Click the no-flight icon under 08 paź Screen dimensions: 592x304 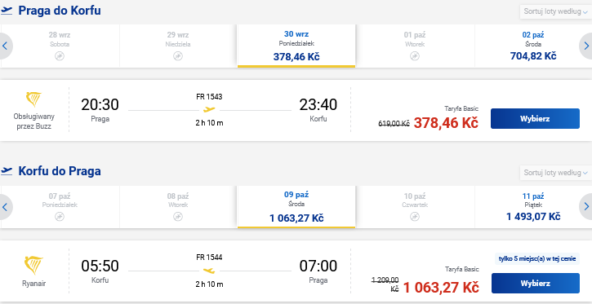(x=178, y=217)
